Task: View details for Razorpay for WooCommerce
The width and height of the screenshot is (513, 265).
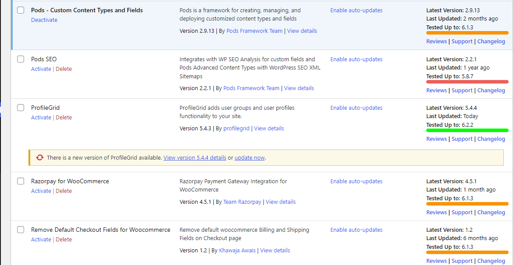Action: point(280,202)
